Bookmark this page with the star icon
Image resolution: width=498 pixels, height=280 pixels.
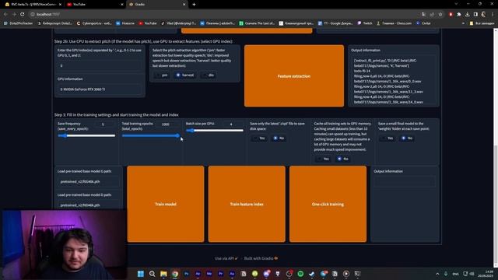tap(440, 14)
